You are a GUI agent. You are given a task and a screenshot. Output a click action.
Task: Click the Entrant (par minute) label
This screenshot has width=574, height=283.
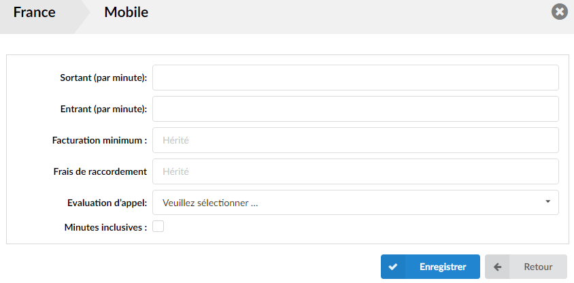[x=103, y=109]
